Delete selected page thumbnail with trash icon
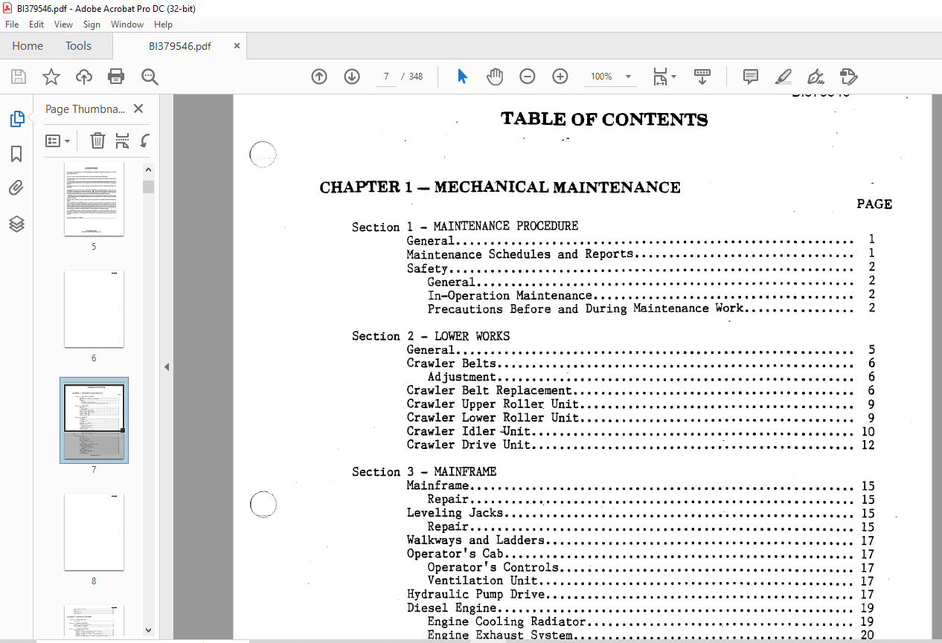 (x=97, y=140)
